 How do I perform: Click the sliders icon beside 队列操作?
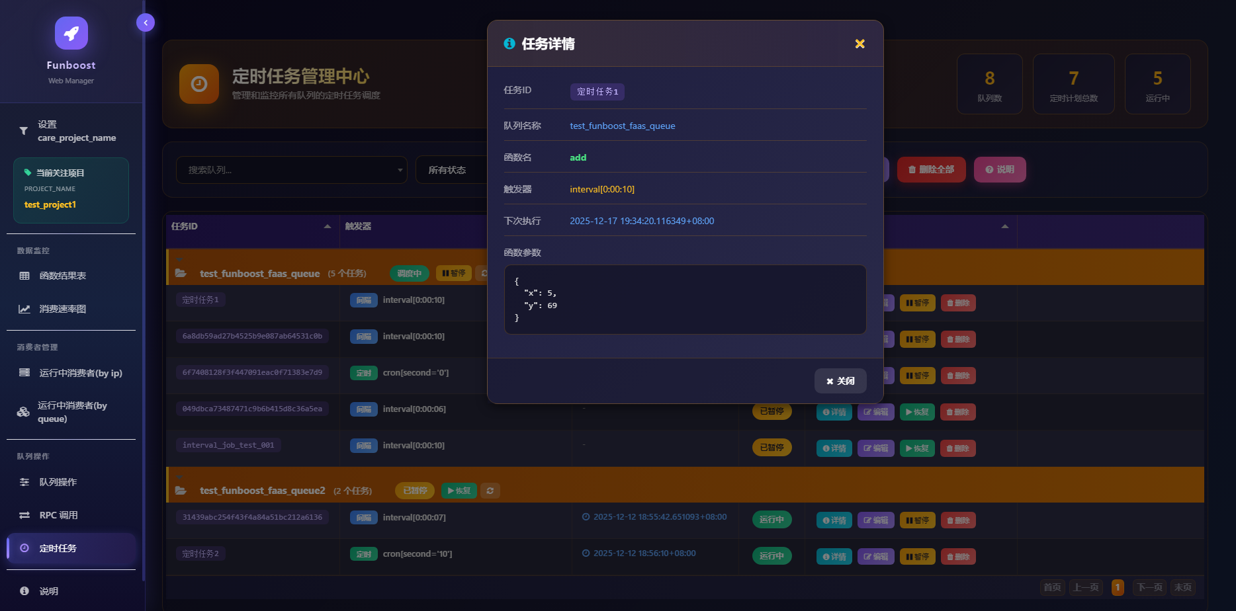point(24,482)
